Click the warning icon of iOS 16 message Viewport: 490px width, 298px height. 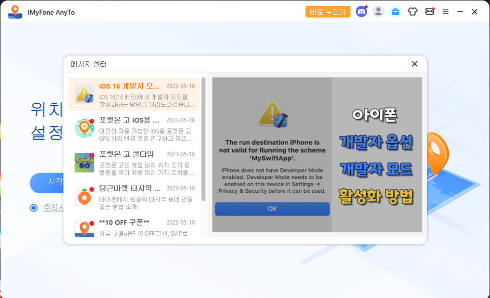click(x=84, y=94)
